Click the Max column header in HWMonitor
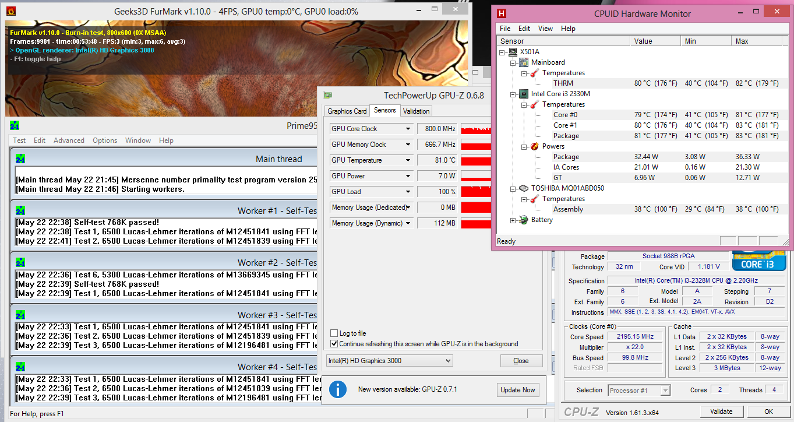Screen dimensions: 794x422 [x=758, y=41]
